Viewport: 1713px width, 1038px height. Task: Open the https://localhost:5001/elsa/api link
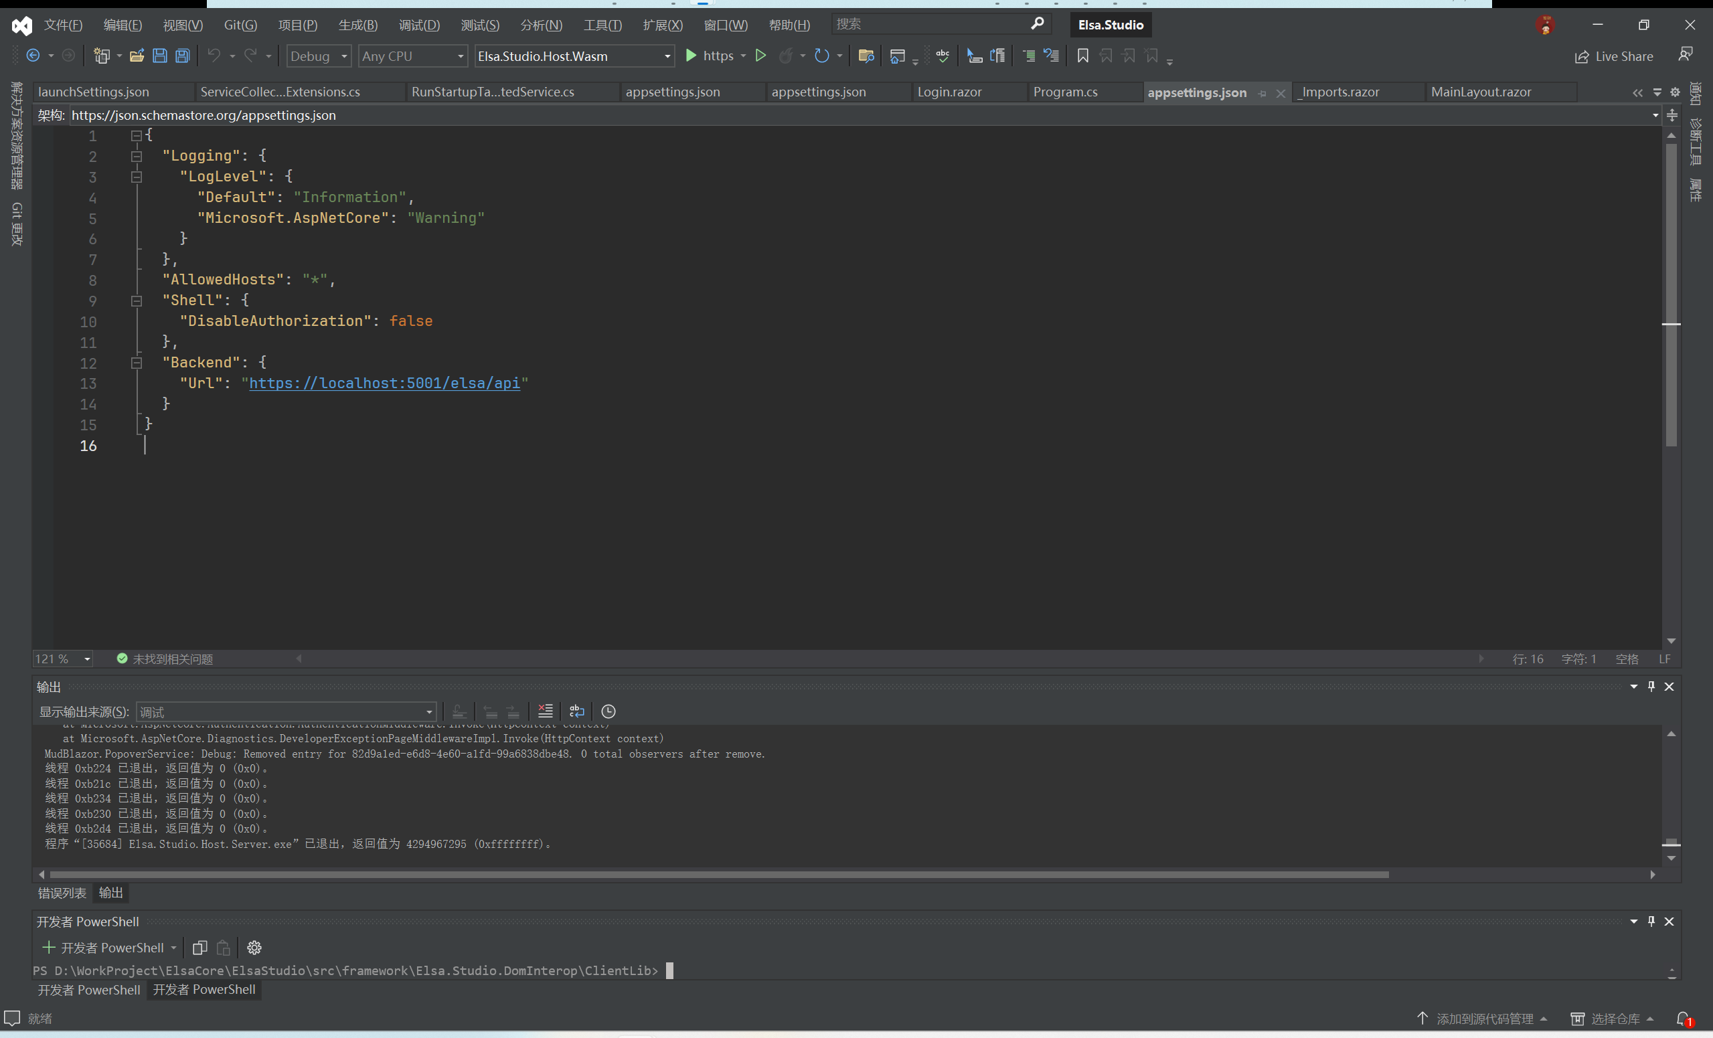tap(384, 383)
